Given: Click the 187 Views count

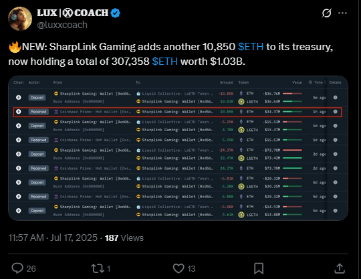Looking at the screenshot, I should [x=124, y=238].
